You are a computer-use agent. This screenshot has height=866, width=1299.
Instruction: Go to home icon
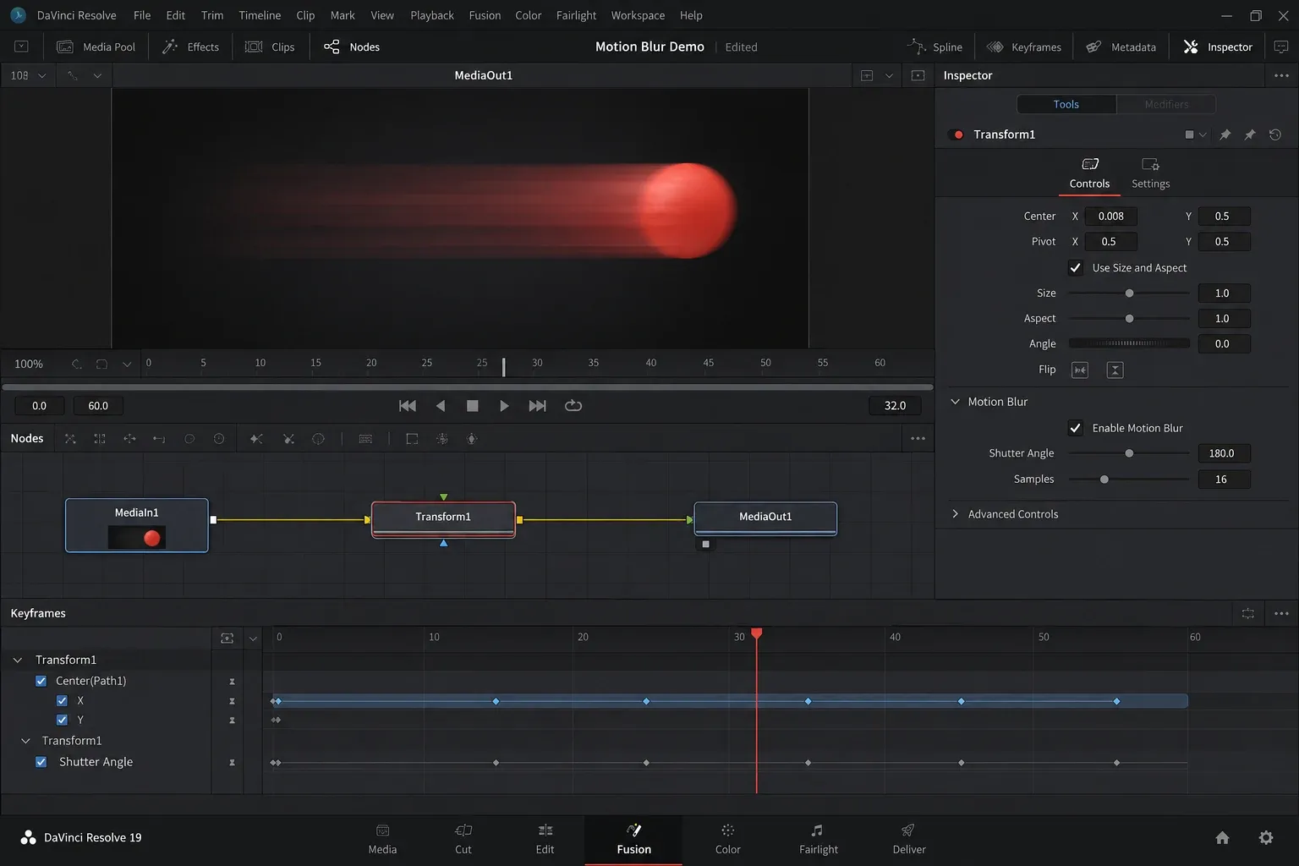pyautogui.click(x=1222, y=837)
